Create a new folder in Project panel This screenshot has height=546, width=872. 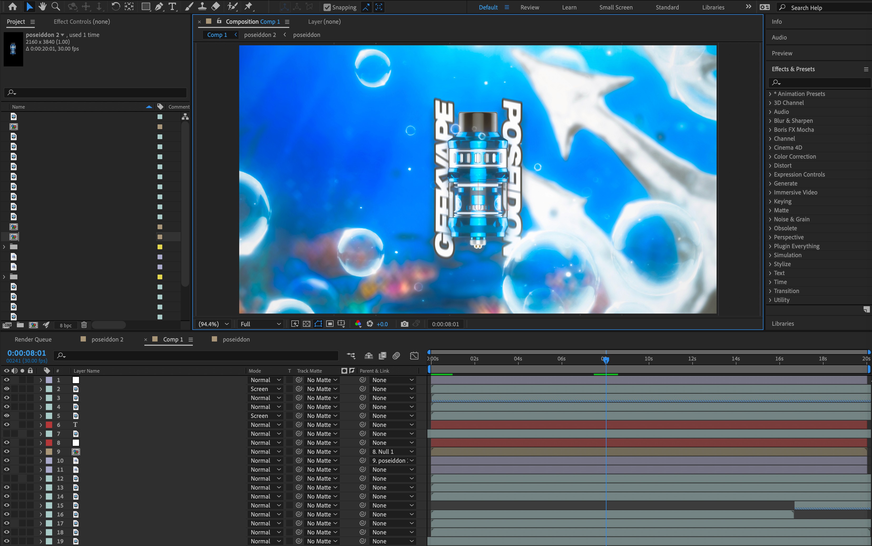pyautogui.click(x=20, y=325)
